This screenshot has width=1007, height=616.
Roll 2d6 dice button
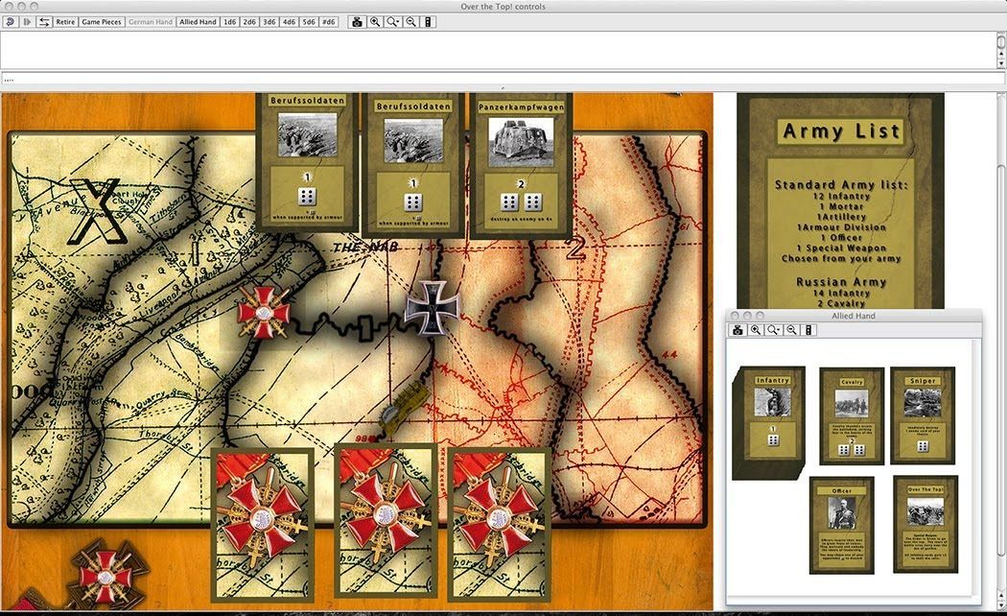pyautogui.click(x=249, y=22)
